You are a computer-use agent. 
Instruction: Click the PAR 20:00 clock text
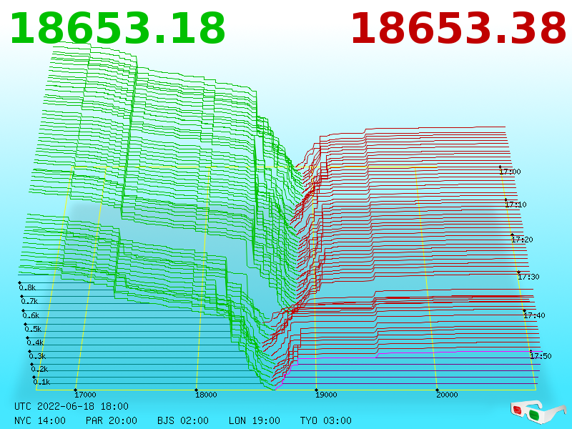coord(112,420)
